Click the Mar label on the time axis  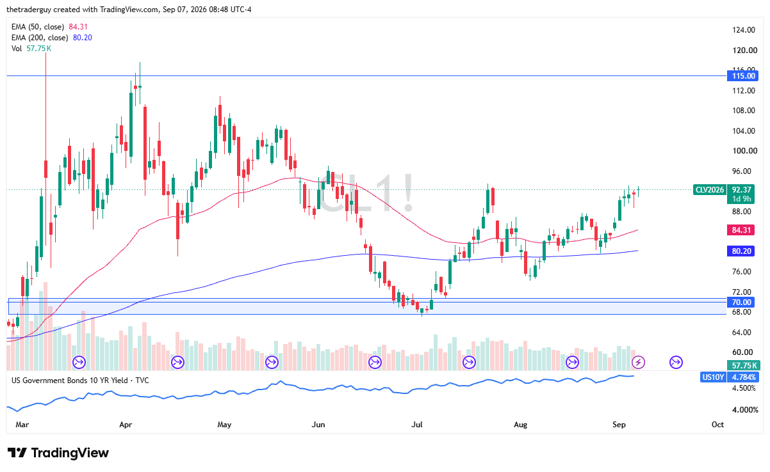22,425
